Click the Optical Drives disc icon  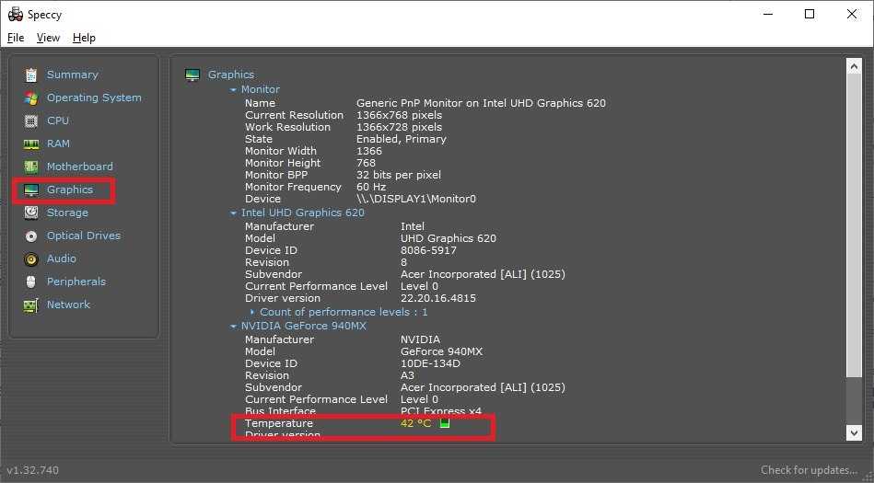(x=31, y=236)
